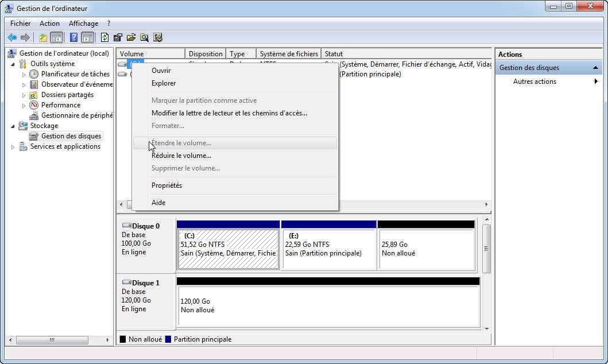Click the Computer Management title bar icon
The width and height of the screenshot is (608, 364).
point(9,8)
